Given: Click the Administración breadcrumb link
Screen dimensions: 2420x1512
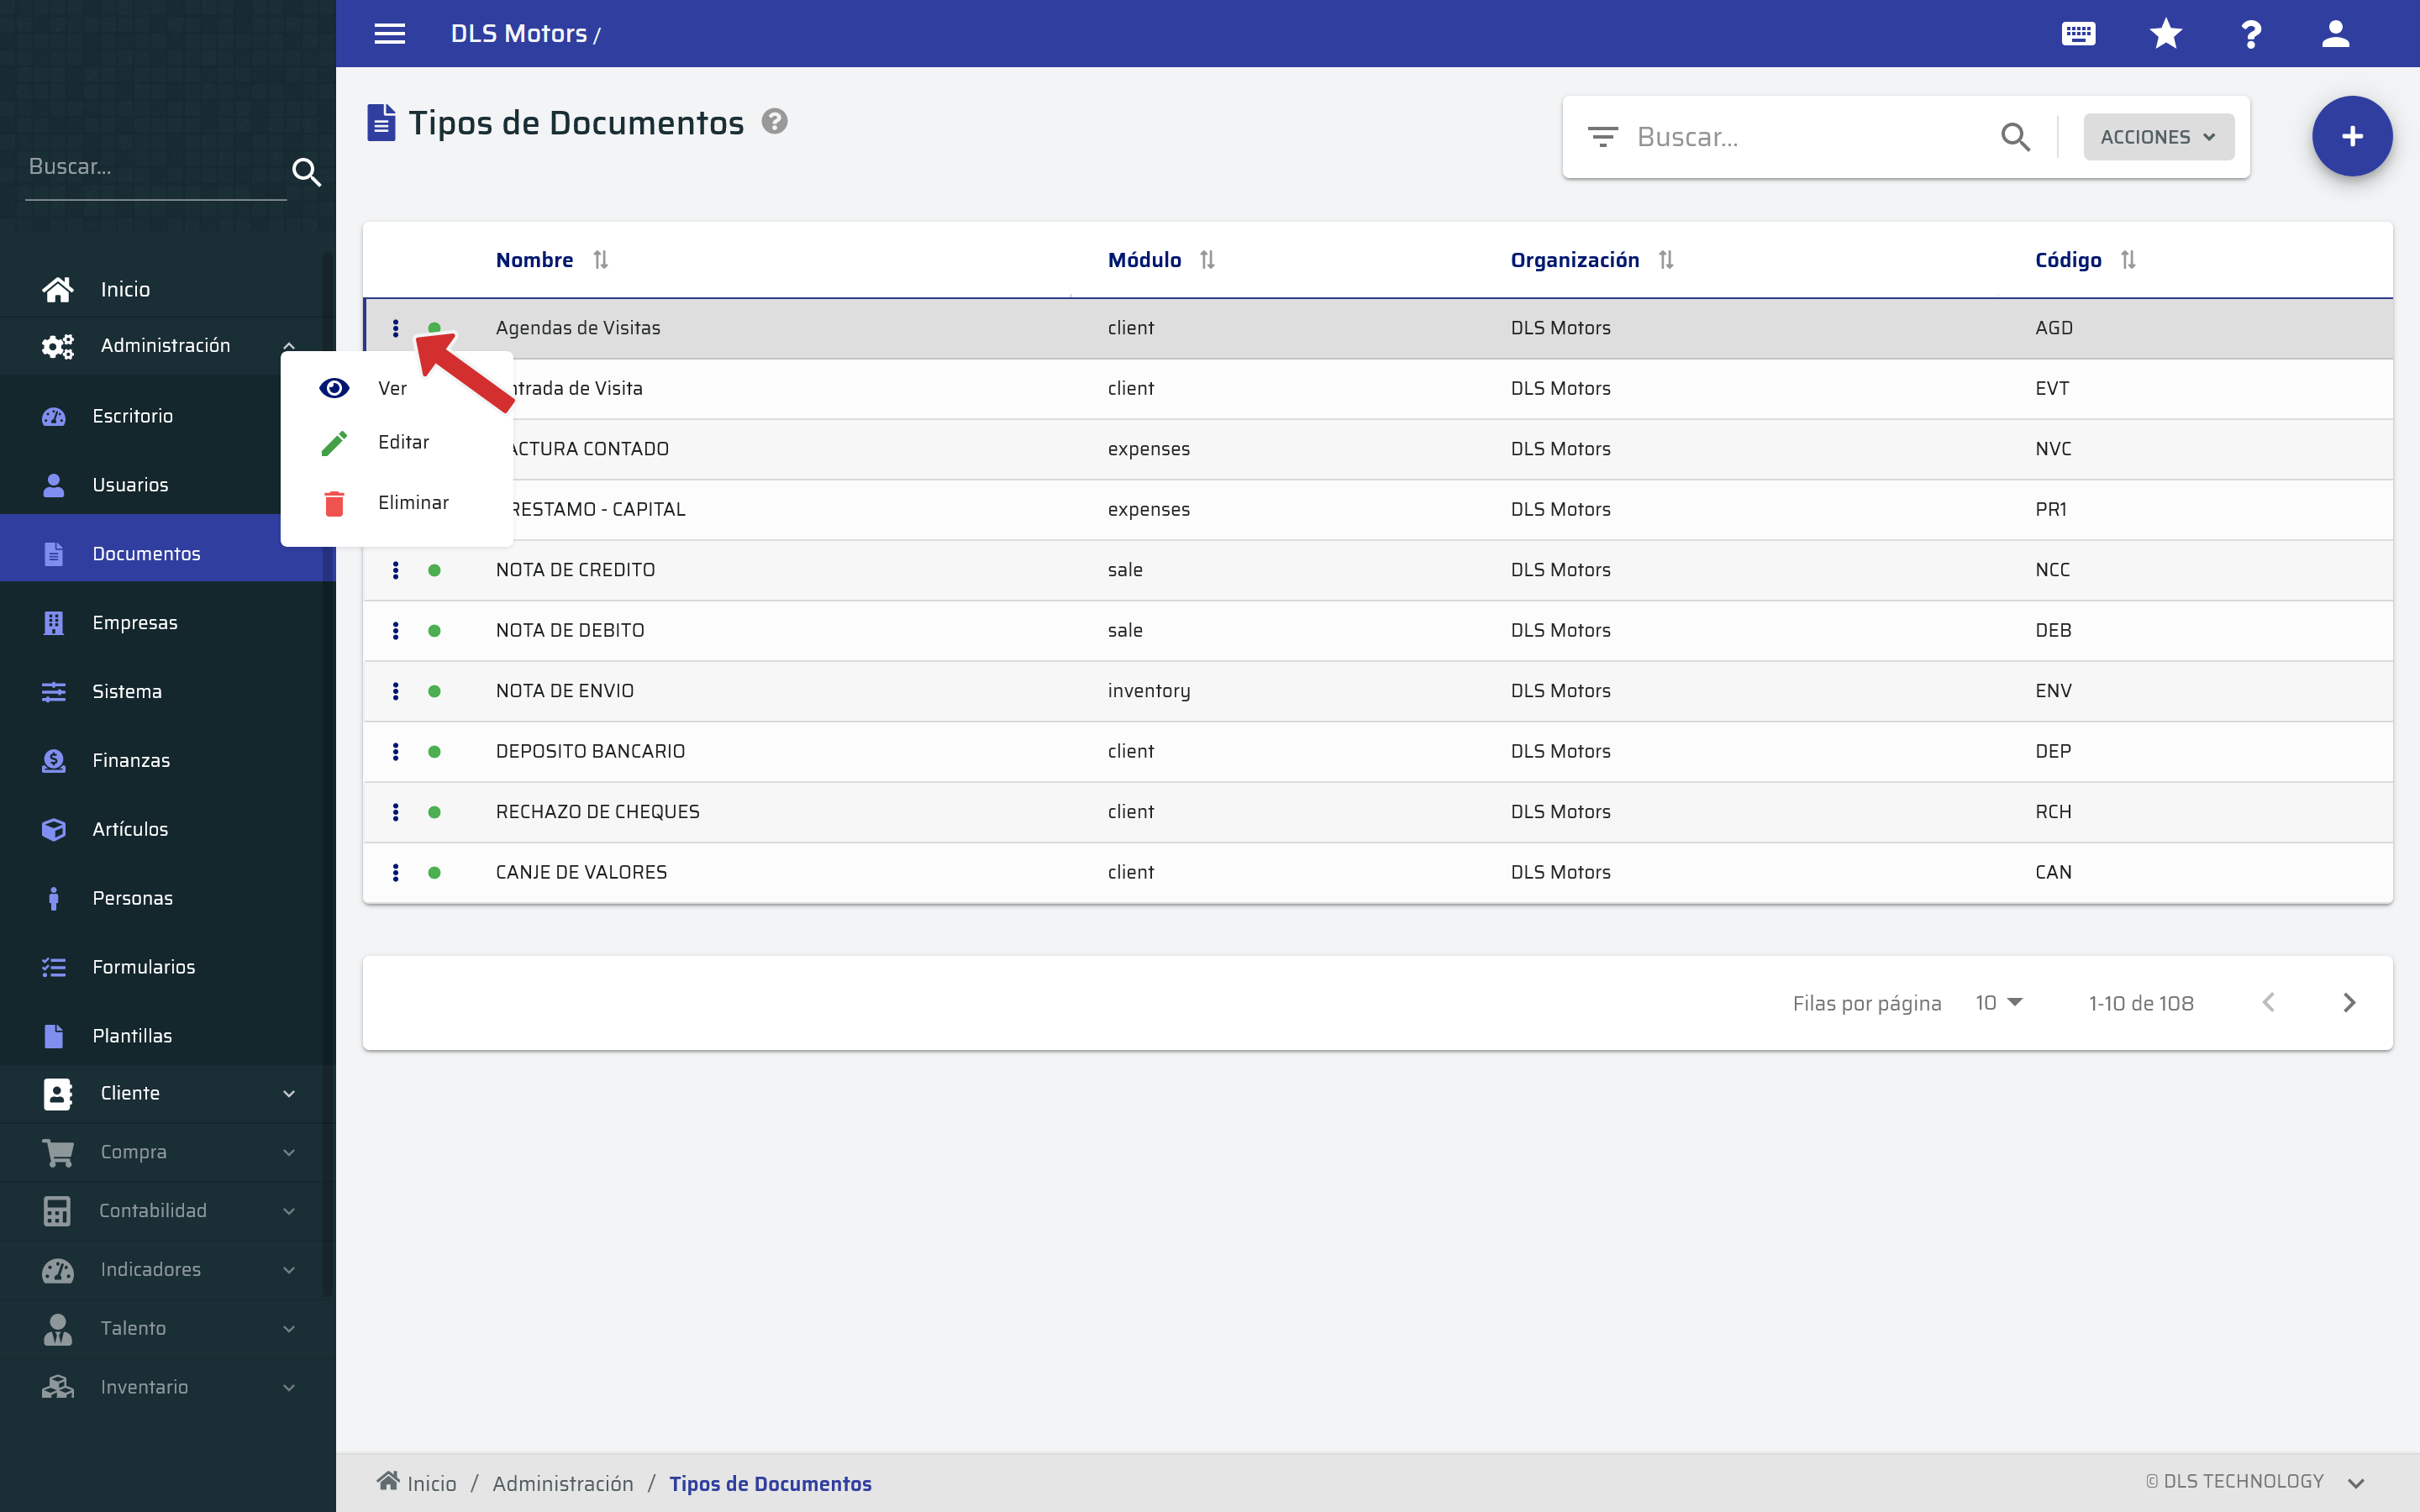Looking at the screenshot, I should (563, 1483).
